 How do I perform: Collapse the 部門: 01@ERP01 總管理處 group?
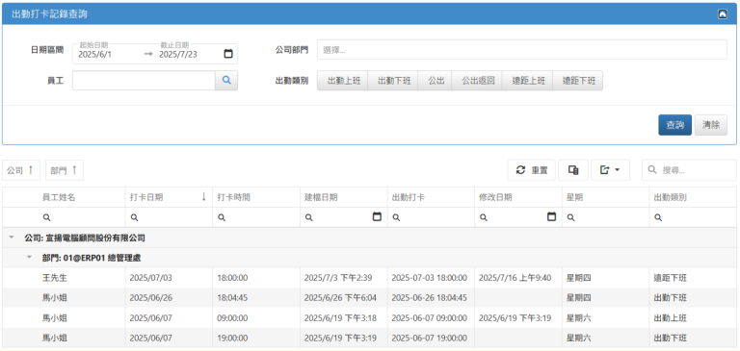(x=29, y=258)
